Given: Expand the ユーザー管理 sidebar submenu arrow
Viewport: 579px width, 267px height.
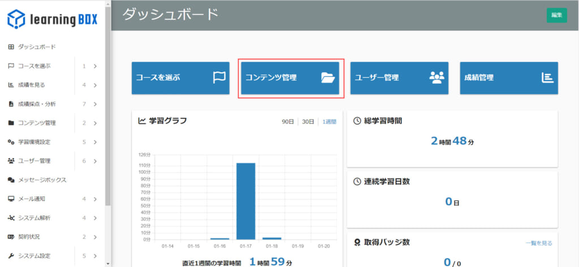Looking at the screenshot, I should click(95, 161).
